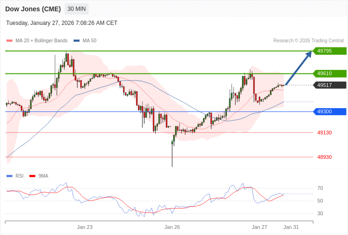
Task: Click the blue RSI legend swatch
Action: pyautogui.click(x=9, y=176)
